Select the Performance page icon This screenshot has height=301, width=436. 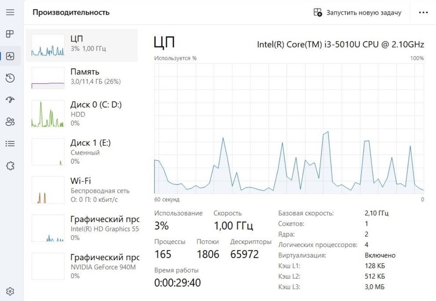coord(10,56)
